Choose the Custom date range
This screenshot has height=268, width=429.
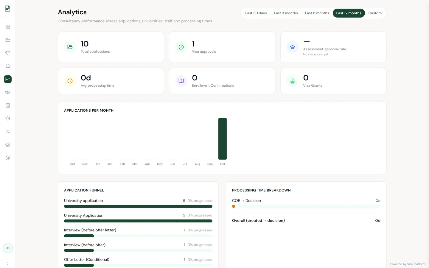pyautogui.click(x=375, y=13)
